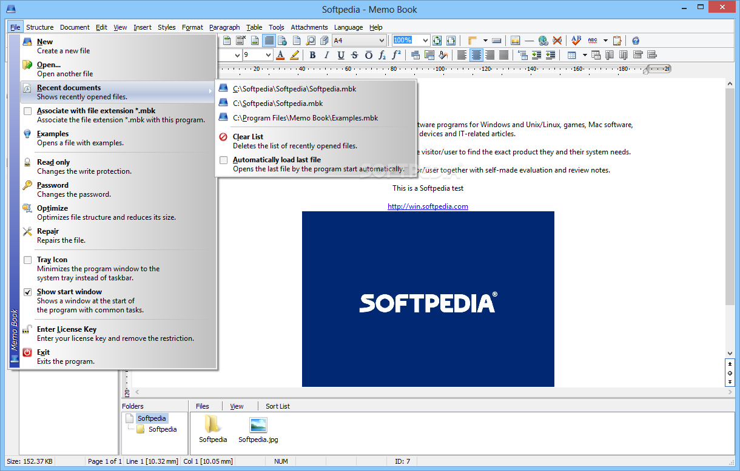Toggle Associate with file extension *.mbk checkbox
The width and height of the screenshot is (740, 471).
tap(28, 111)
